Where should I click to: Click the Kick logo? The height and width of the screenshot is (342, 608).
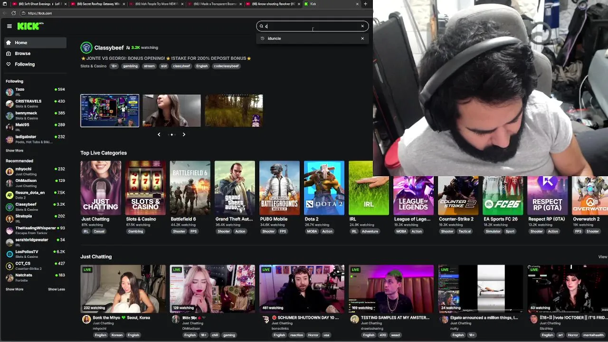(x=30, y=26)
